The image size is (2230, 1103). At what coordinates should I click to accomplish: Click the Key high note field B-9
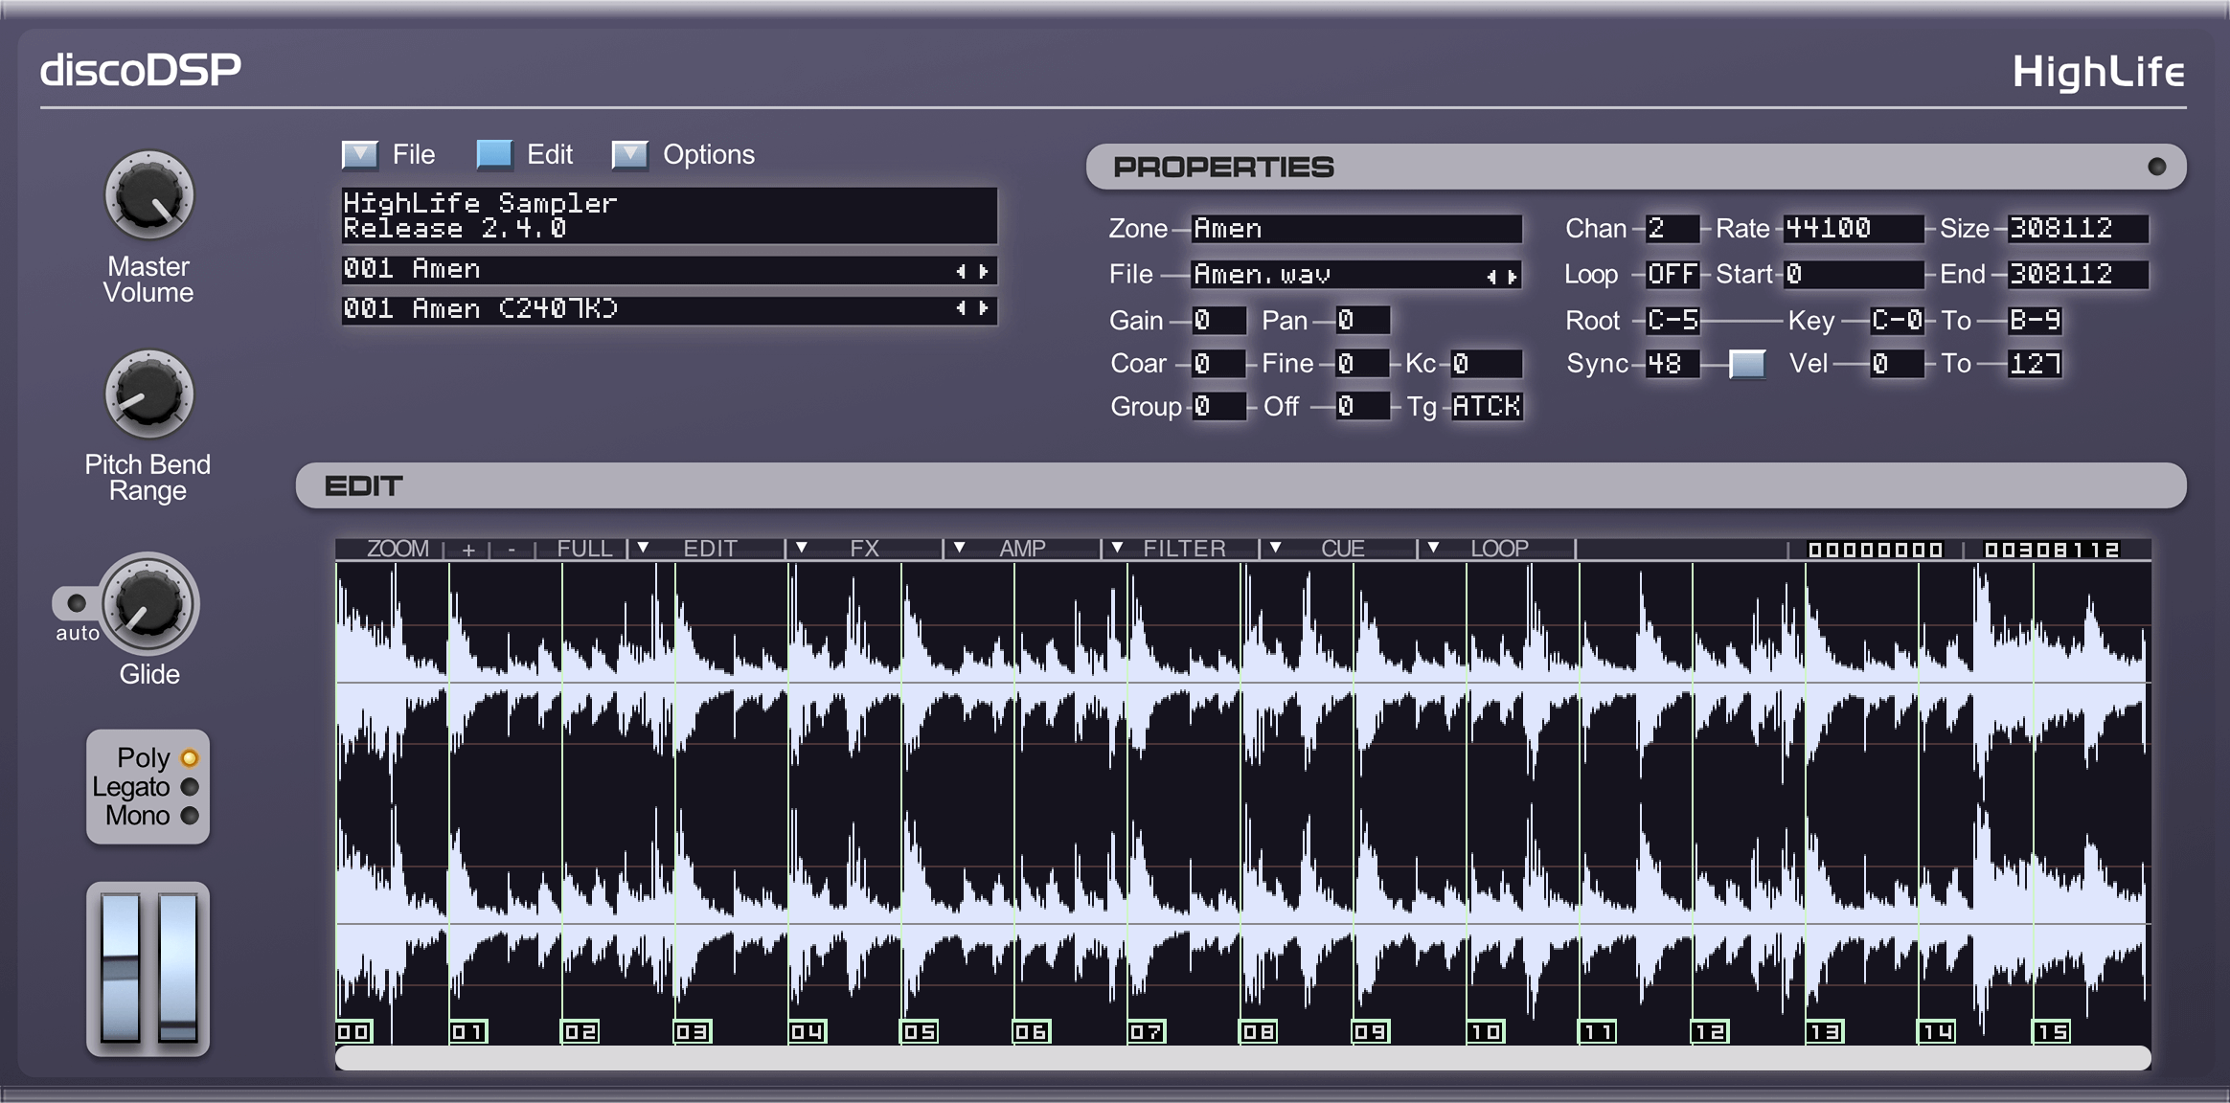point(2035,321)
